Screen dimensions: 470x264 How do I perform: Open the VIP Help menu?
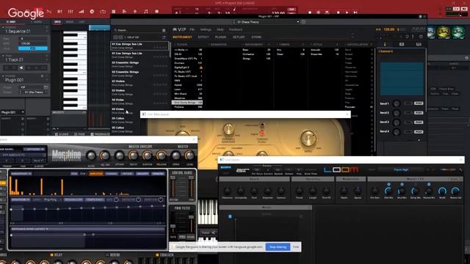point(220,29)
